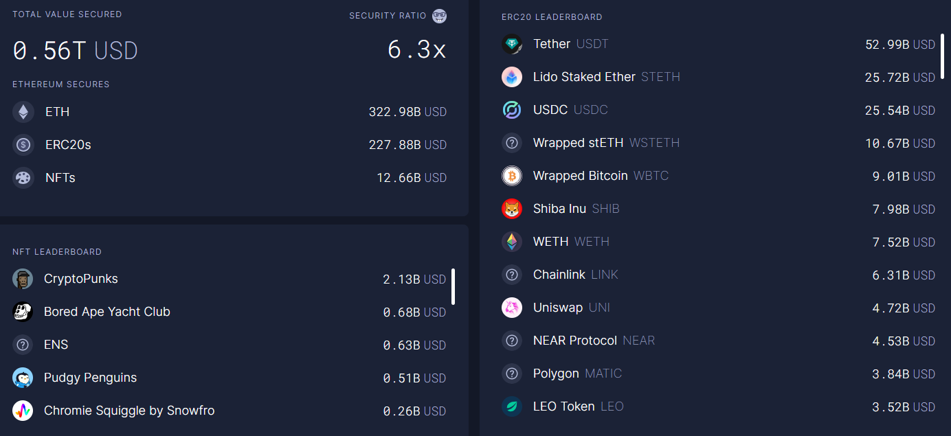951x436 pixels.
Task: Click the palette icon next to NFTs
Action: point(23,178)
